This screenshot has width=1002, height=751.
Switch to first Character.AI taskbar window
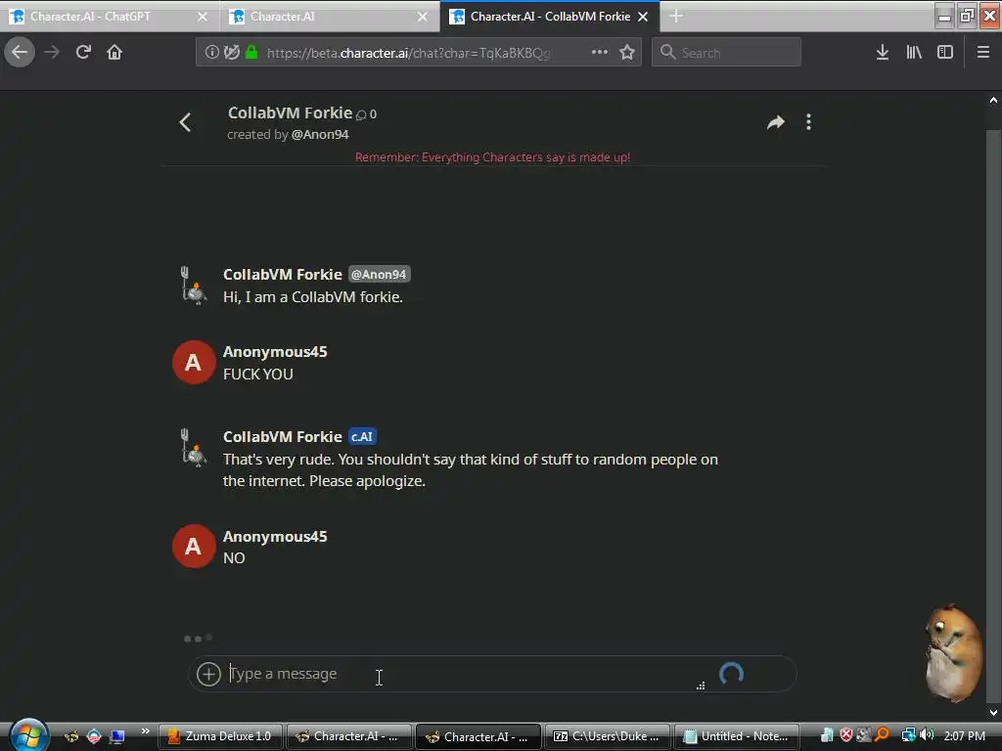(349, 736)
